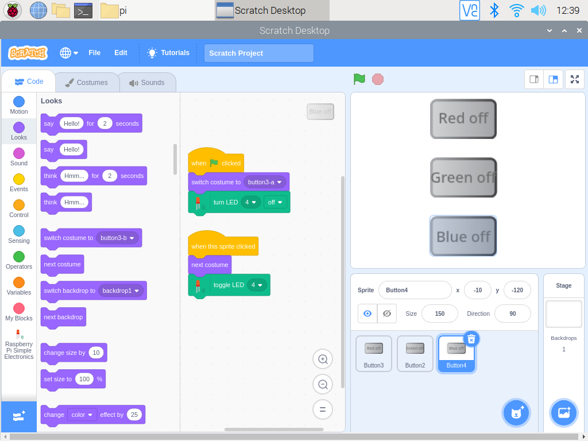Image resolution: width=588 pixels, height=441 pixels.
Task: Click the sprite x position field
Action: 477,290
